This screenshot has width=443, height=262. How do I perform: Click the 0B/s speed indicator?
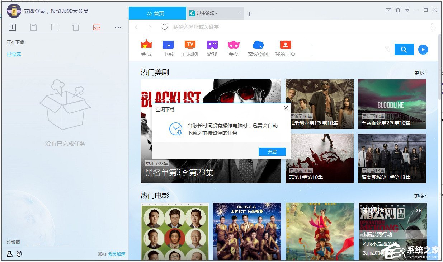(102, 254)
